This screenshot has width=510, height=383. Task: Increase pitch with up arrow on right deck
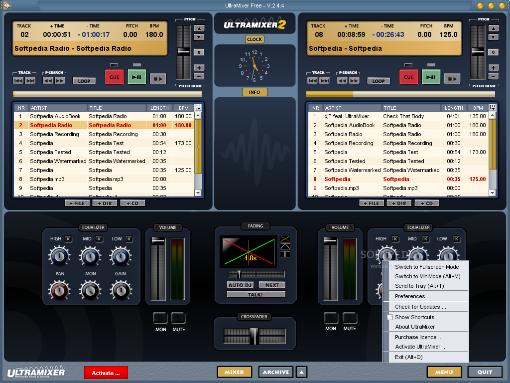pos(494,28)
